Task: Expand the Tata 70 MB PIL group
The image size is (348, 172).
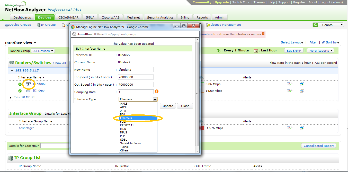Action: 11,97
